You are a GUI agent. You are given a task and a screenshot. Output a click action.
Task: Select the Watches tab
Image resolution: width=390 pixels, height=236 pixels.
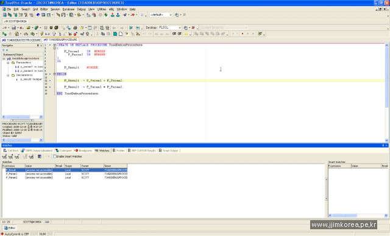point(102,151)
